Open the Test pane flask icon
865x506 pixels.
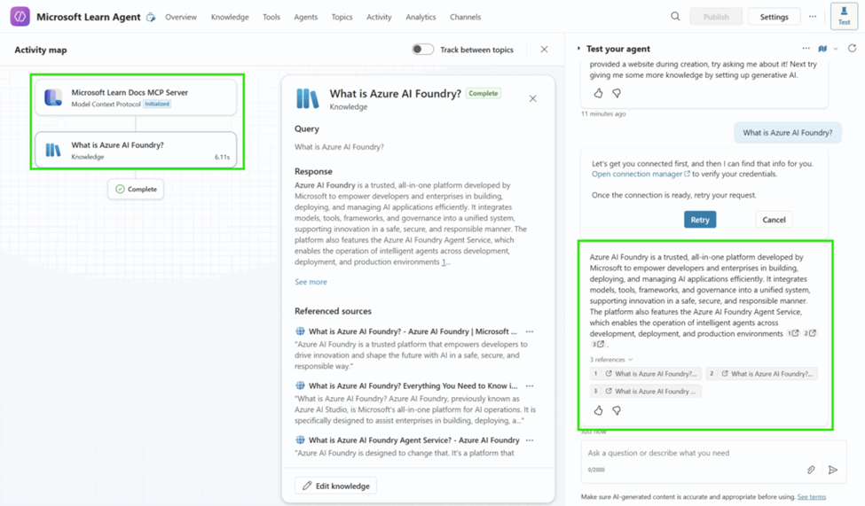(x=844, y=15)
